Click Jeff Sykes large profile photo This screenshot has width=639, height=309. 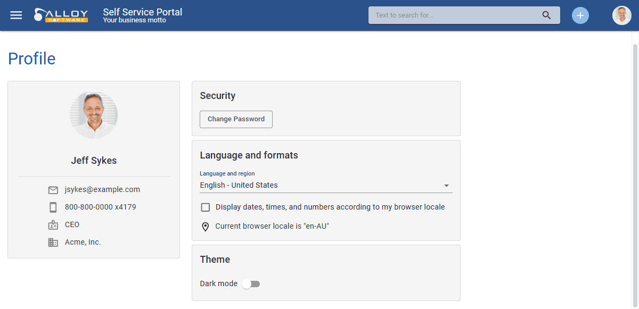coord(94,115)
